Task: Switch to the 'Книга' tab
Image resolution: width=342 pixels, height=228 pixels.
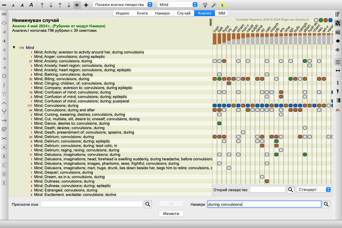Action: point(142,13)
